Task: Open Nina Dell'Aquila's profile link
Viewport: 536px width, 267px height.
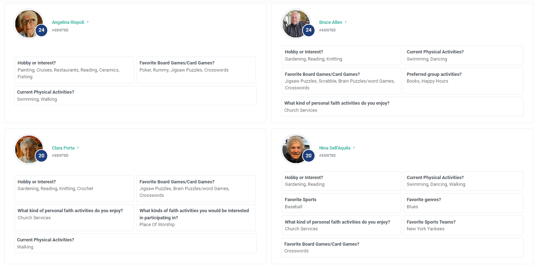Action: pos(334,148)
